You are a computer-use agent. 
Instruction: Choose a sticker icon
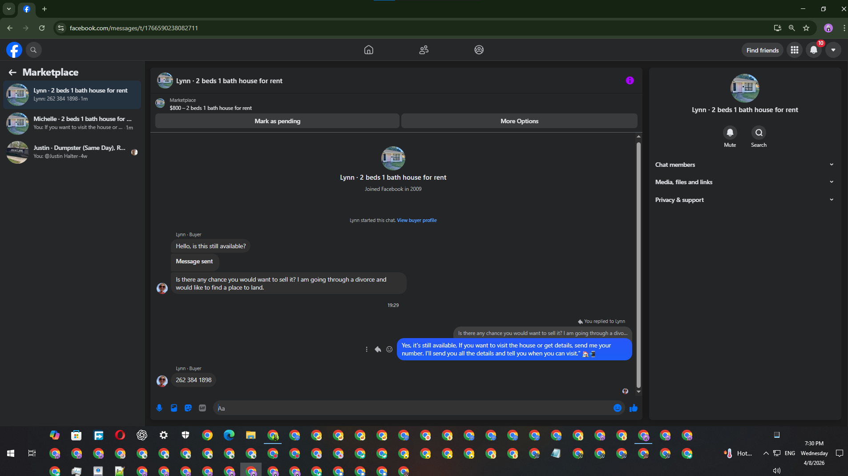coord(188,408)
